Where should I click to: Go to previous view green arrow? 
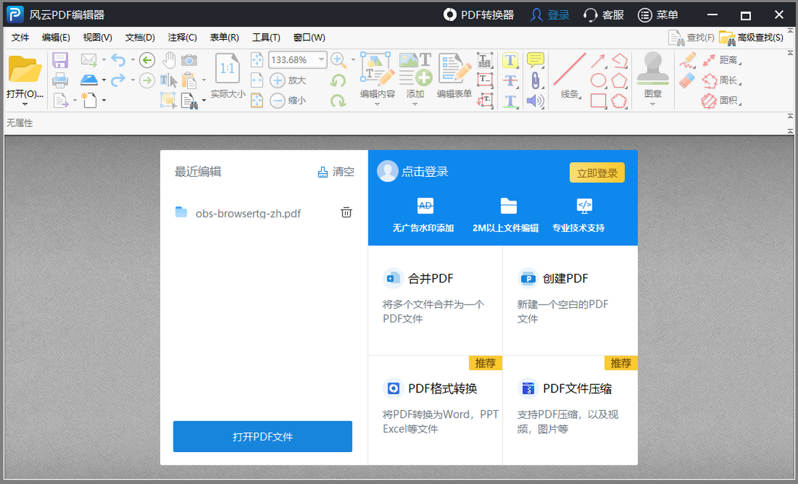147,60
